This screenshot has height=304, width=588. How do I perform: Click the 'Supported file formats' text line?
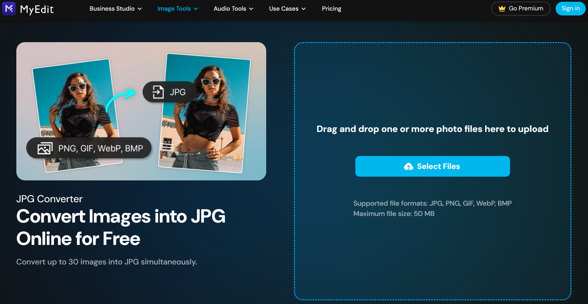pyautogui.click(x=432, y=203)
